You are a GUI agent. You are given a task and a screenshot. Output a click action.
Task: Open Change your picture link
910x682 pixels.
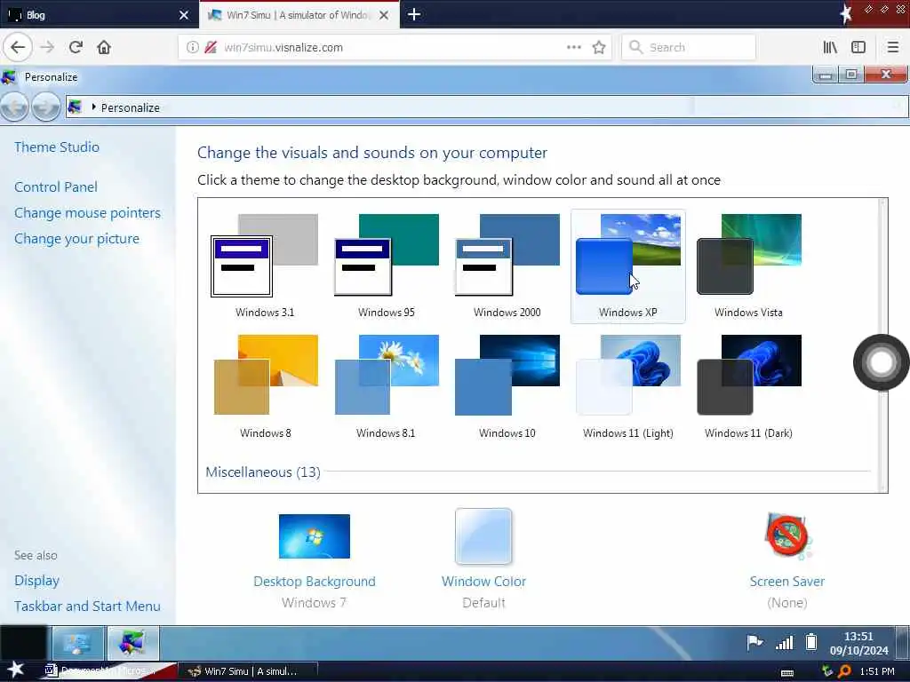pos(76,238)
